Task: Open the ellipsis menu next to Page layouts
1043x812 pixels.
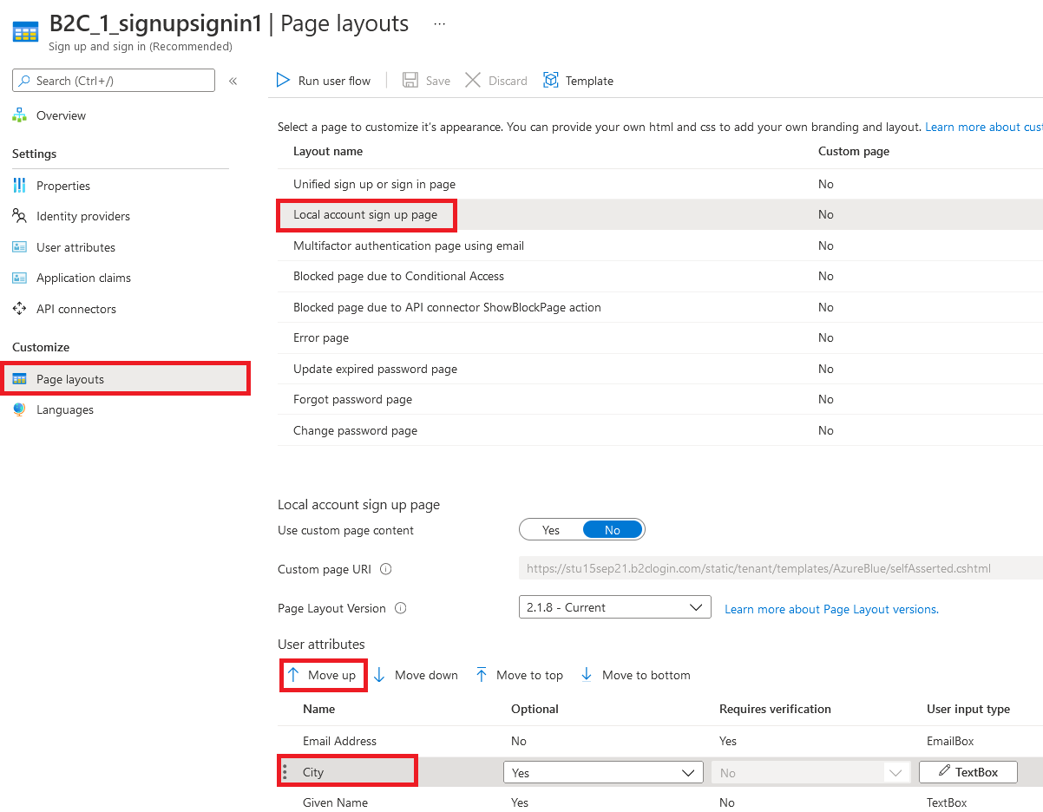Action: [x=439, y=24]
